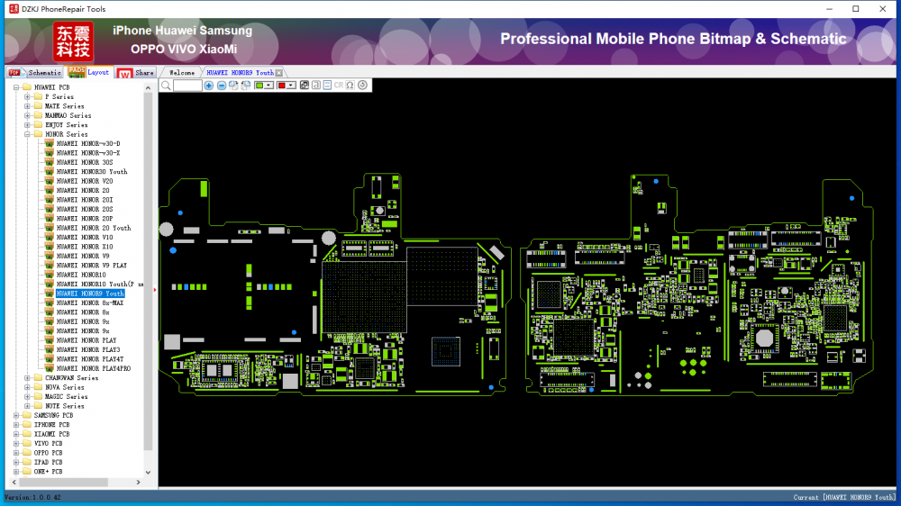Click the magnifier search icon in toolbar

166,86
